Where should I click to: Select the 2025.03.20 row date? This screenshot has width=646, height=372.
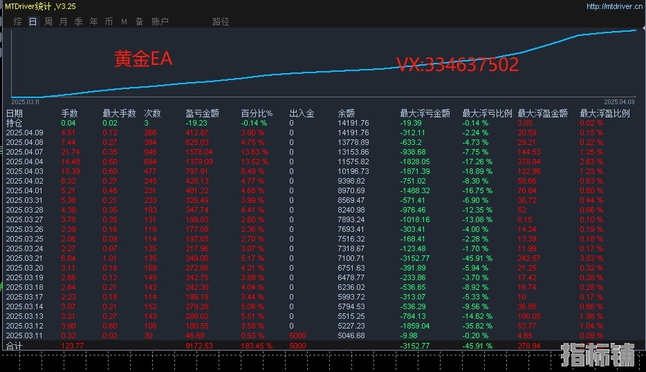[x=24, y=268]
